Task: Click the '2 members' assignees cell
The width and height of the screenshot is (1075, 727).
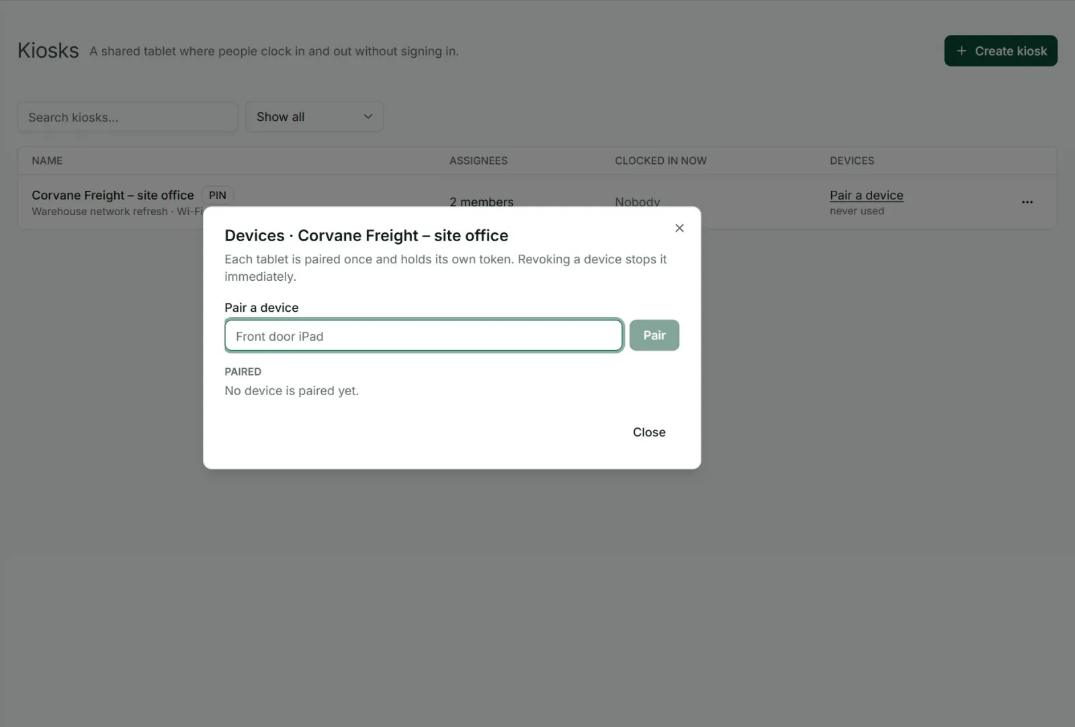Action: tap(481, 202)
